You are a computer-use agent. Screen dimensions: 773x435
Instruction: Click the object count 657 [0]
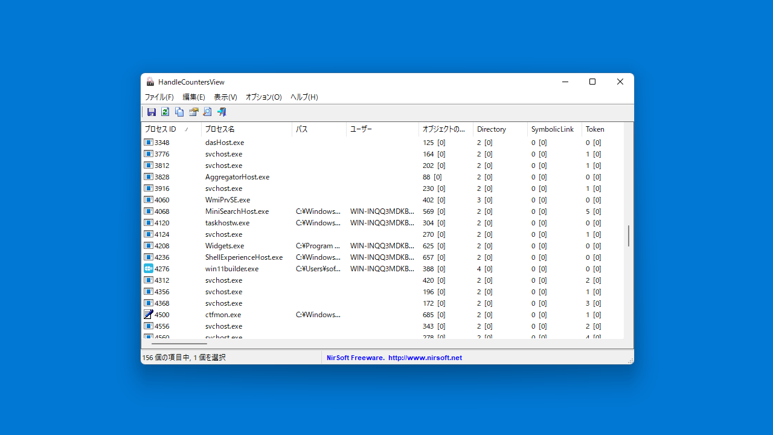pyautogui.click(x=434, y=257)
